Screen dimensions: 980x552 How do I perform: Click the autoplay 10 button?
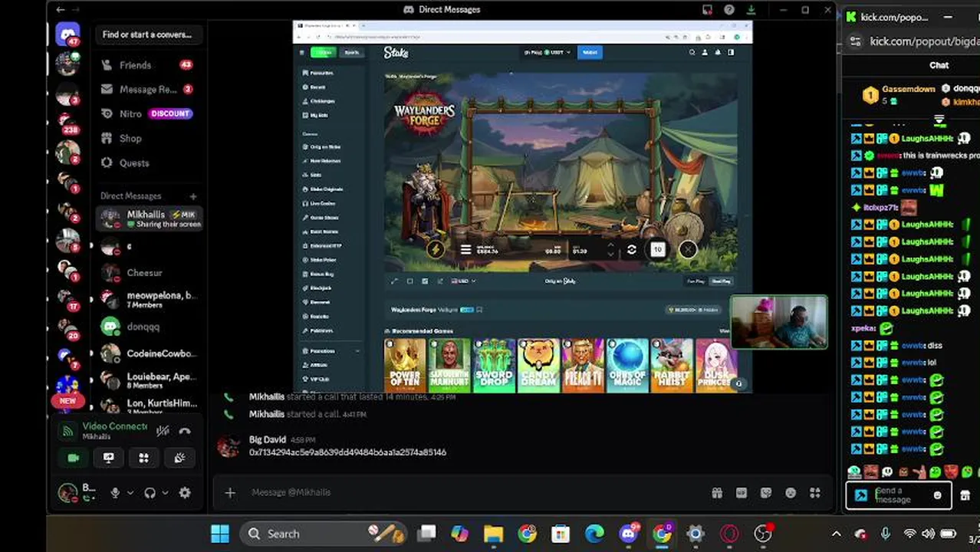tap(658, 249)
